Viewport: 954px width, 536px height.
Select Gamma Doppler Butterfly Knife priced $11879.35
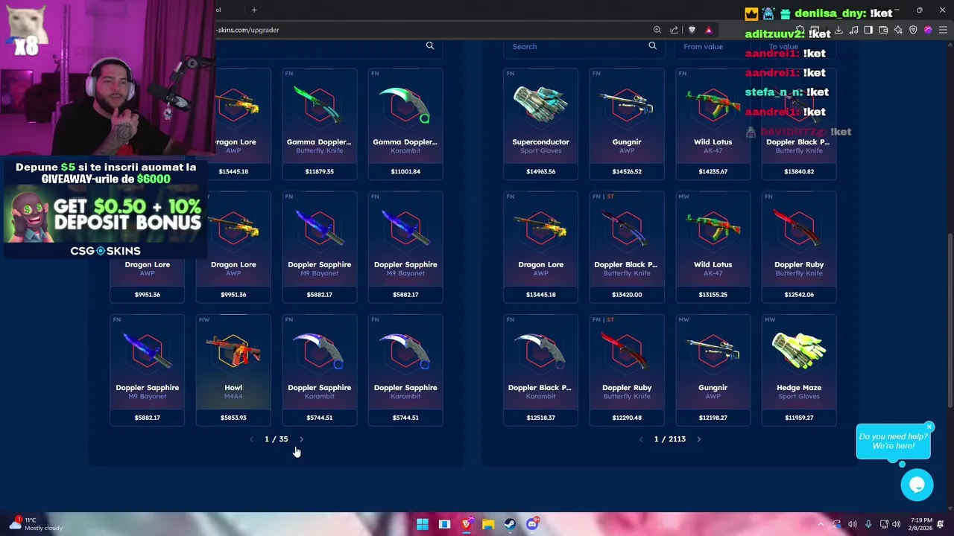click(320, 124)
